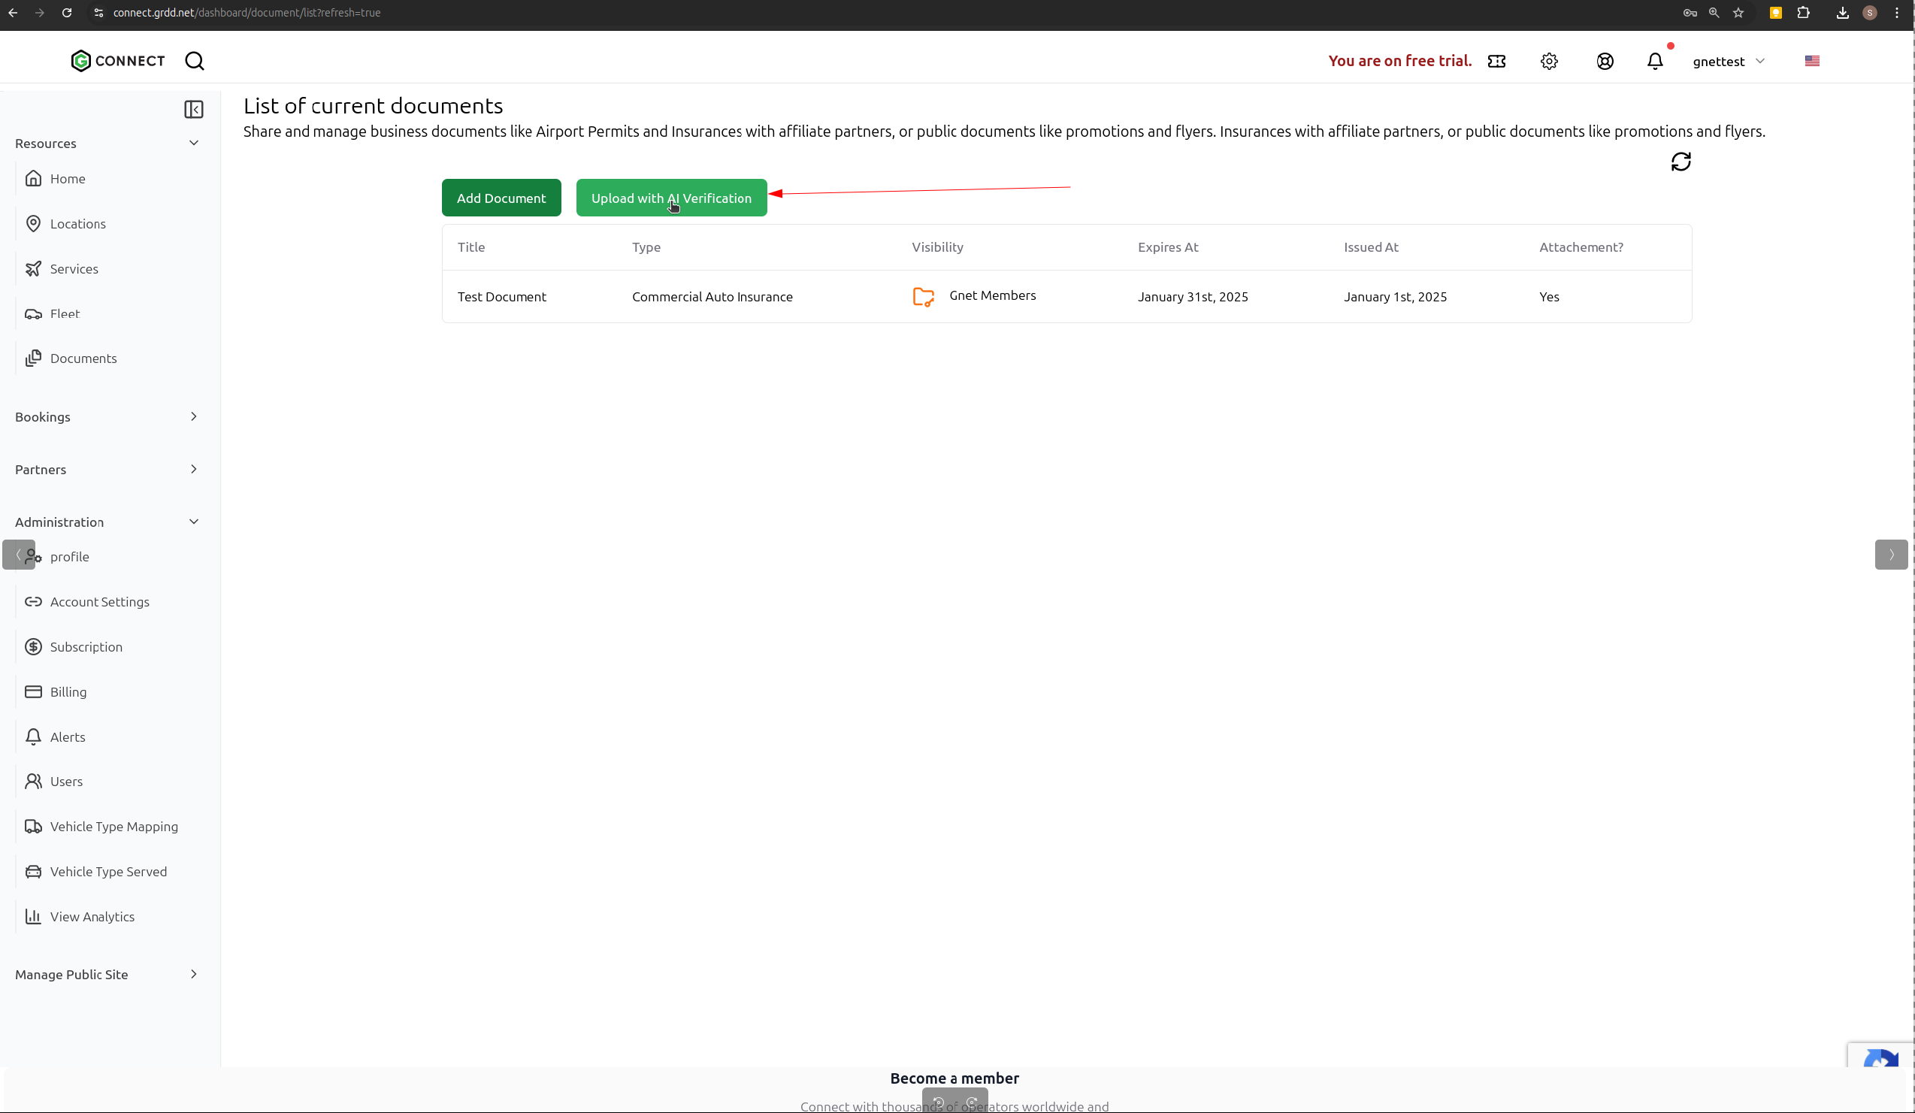
Task: Expand the Bookings sidebar section
Action: [194, 416]
